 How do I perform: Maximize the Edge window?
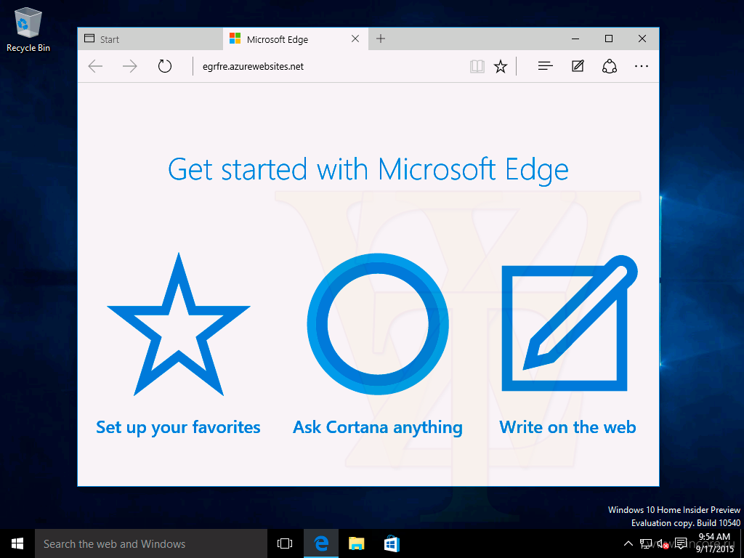(609, 39)
